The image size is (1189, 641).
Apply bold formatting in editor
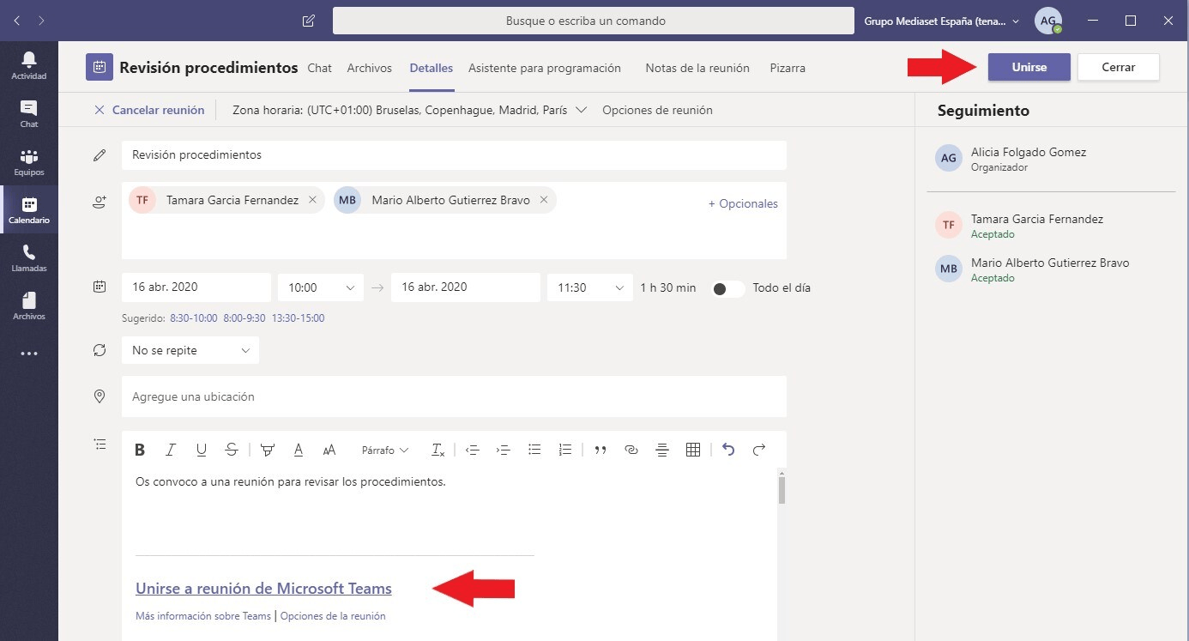(140, 450)
